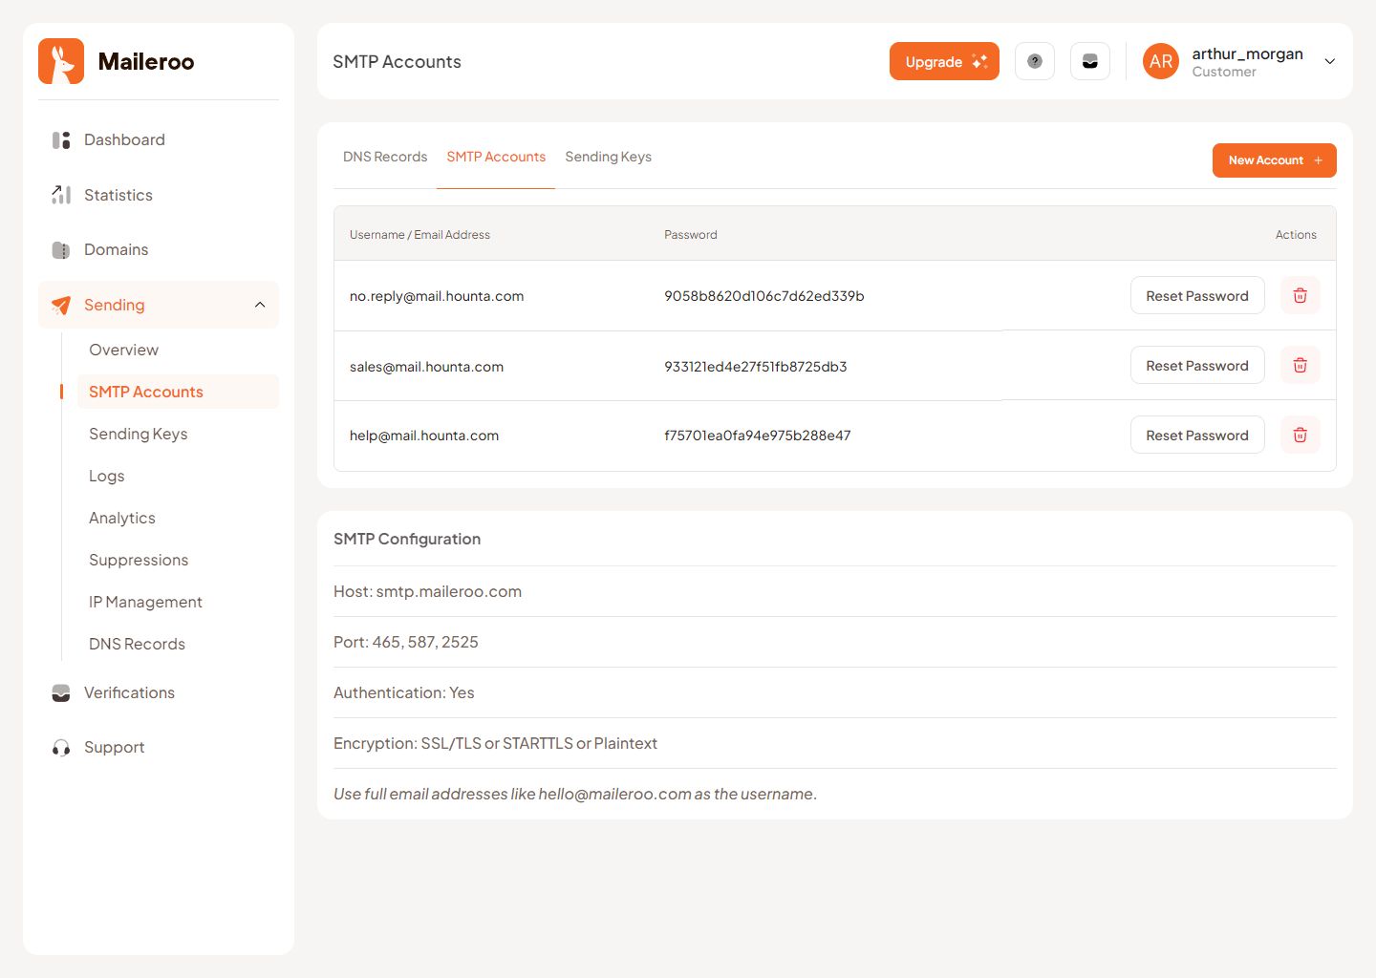The image size is (1376, 978).
Task: Click the Verifications inbox icon in the header
Action: click(x=1089, y=60)
